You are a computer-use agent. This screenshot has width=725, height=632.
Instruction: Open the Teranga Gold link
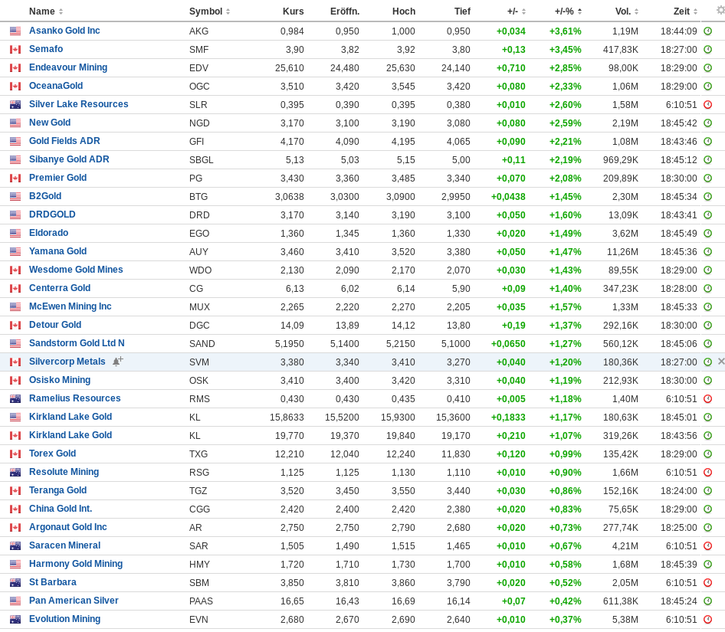57,490
